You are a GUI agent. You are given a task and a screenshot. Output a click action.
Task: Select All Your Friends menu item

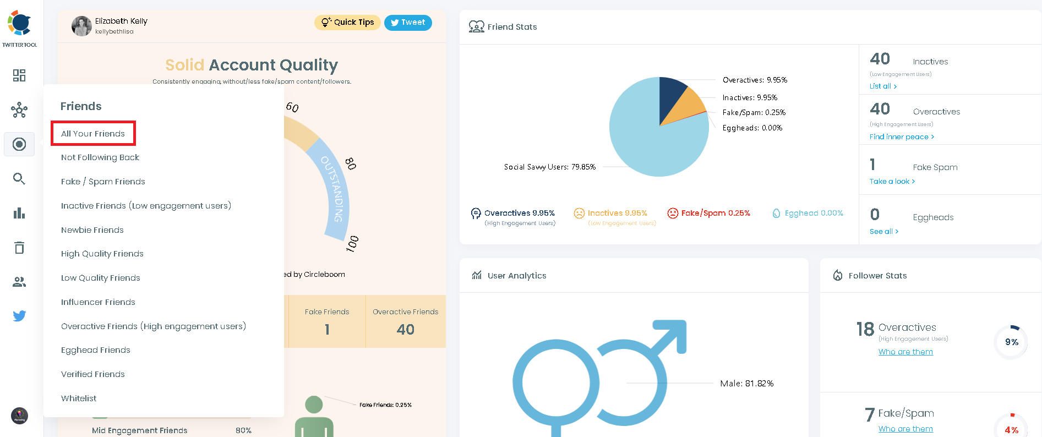pyautogui.click(x=93, y=134)
